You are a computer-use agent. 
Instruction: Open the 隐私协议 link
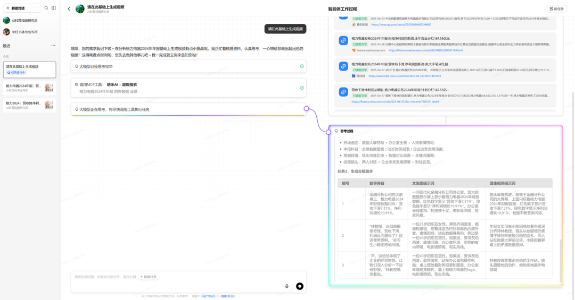coord(227,296)
